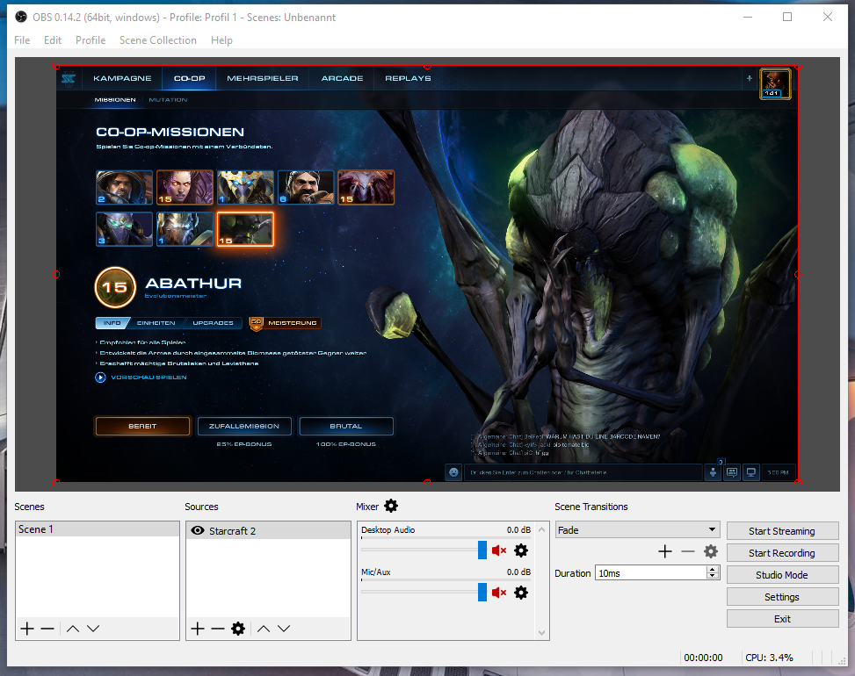Open OBS Settings button
Viewport: 855px width, 676px height.
782,597
